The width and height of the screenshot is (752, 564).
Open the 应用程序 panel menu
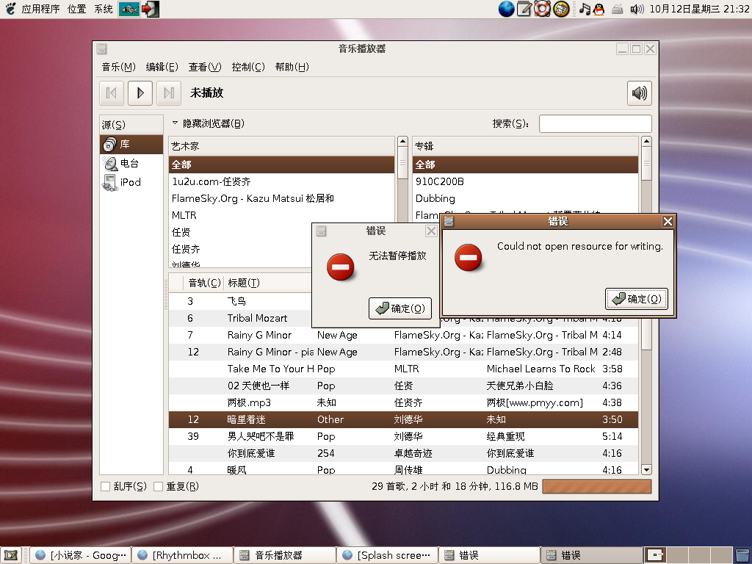click(x=40, y=9)
